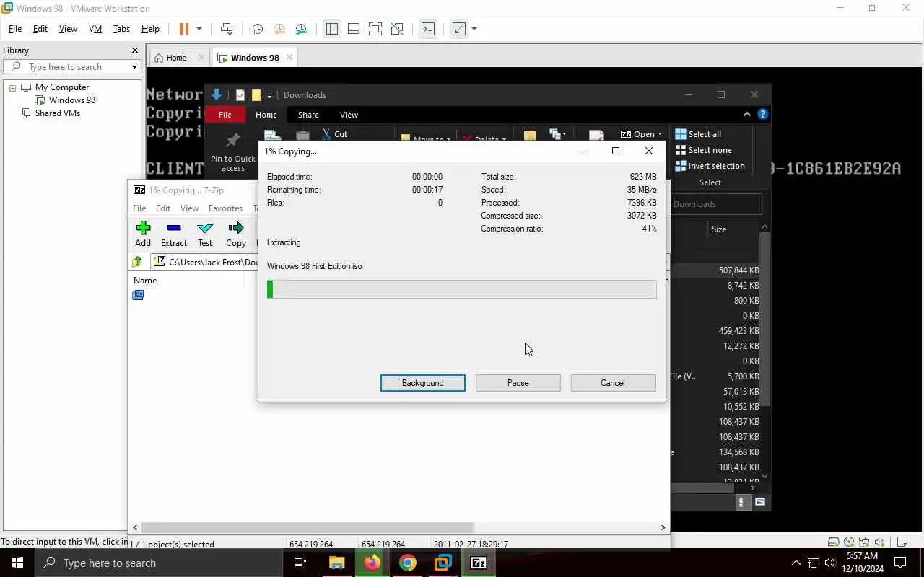
Task: Click the 7-Zip horizontal scrollbar
Action: tap(307, 527)
